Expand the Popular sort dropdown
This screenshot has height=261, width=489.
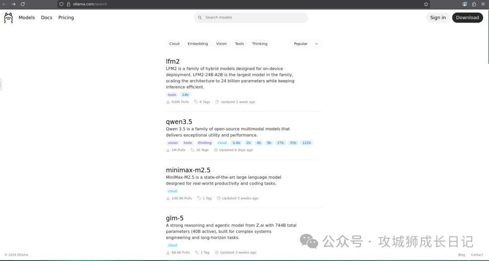pos(306,44)
